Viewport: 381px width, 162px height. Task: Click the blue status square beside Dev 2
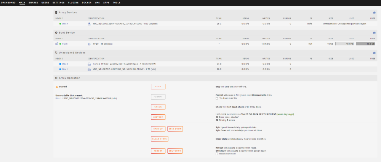pyautogui.click(x=60, y=64)
